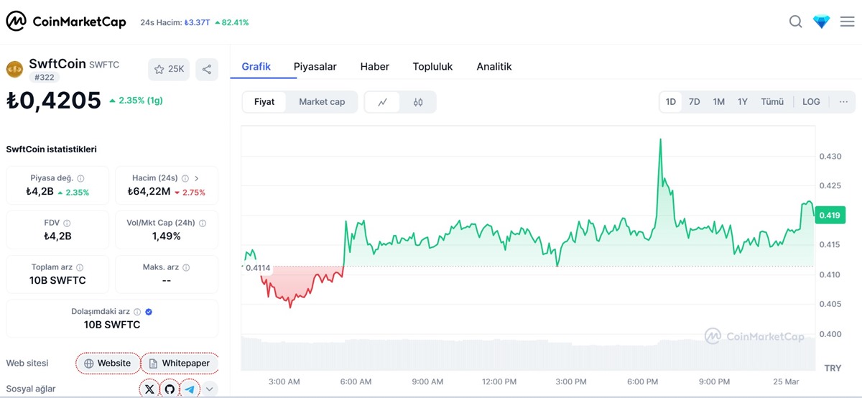
Task: Select the green 0.419 current price label
Action: tap(830, 214)
